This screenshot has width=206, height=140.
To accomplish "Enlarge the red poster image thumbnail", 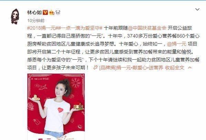I will (x=56, y=107).
